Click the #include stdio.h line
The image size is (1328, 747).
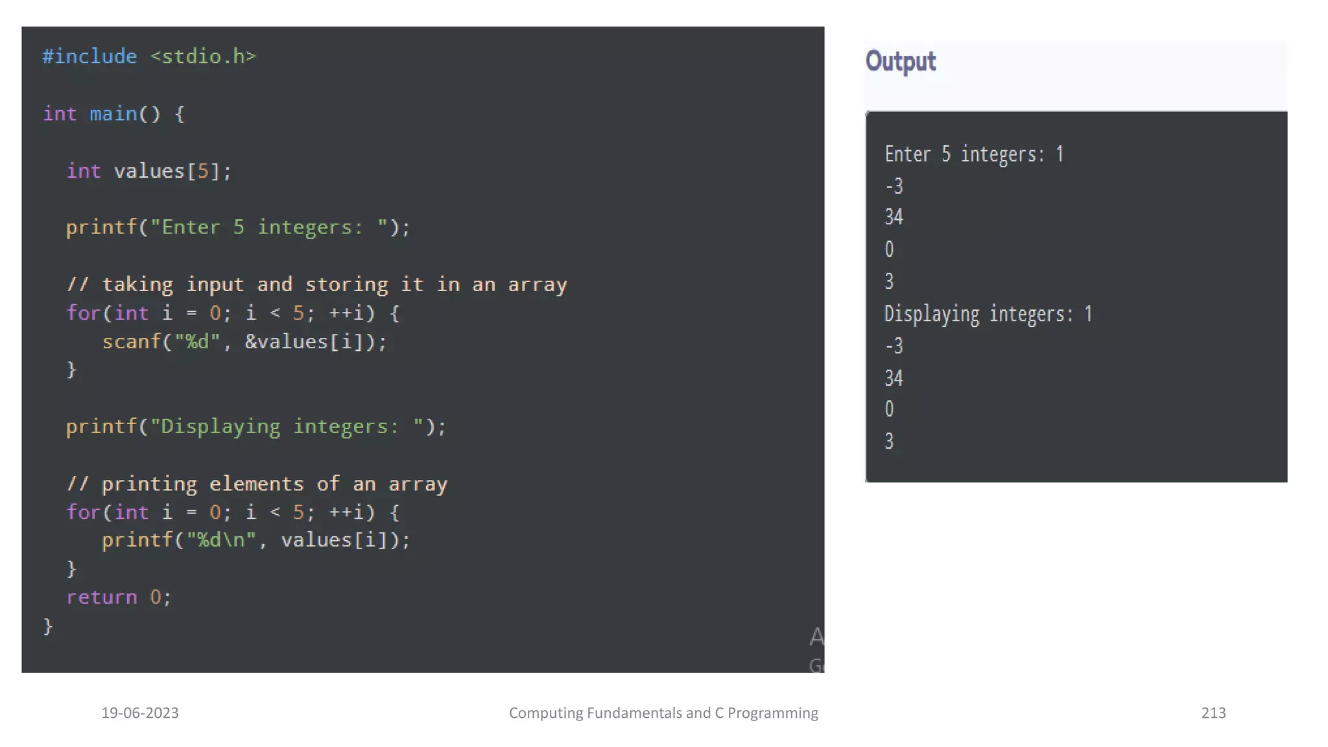click(x=149, y=57)
